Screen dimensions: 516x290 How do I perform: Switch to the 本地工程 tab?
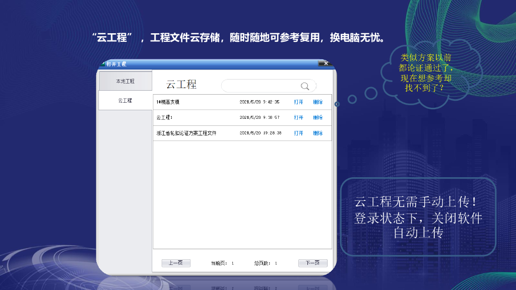(125, 81)
